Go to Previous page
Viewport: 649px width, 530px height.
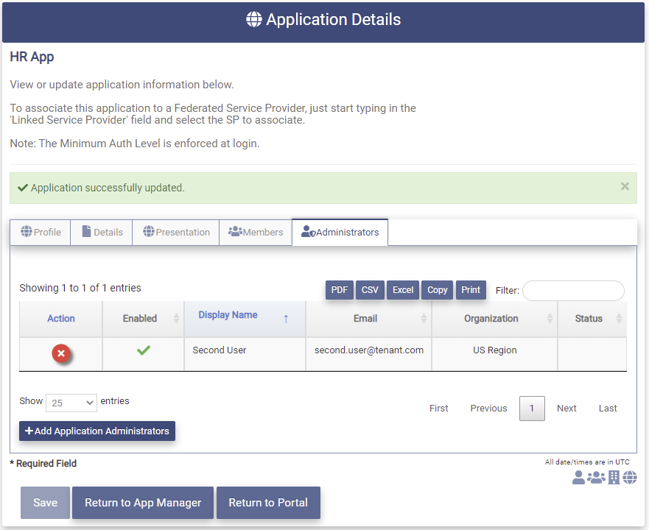coord(488,409)
